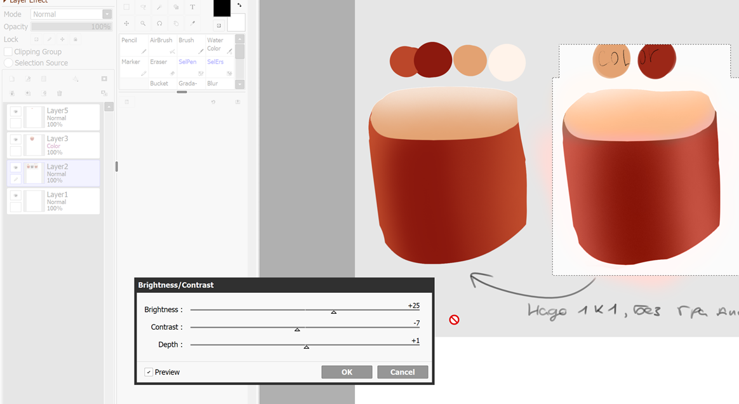Click OK in Brightness/Contrast dialog
Viewport: 739px width, 404px height.
pyautogui.click(x=347, y=372)
